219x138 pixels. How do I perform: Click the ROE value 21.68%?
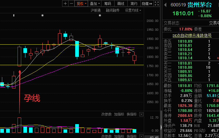pyautogui.click(x=213, y=126)
